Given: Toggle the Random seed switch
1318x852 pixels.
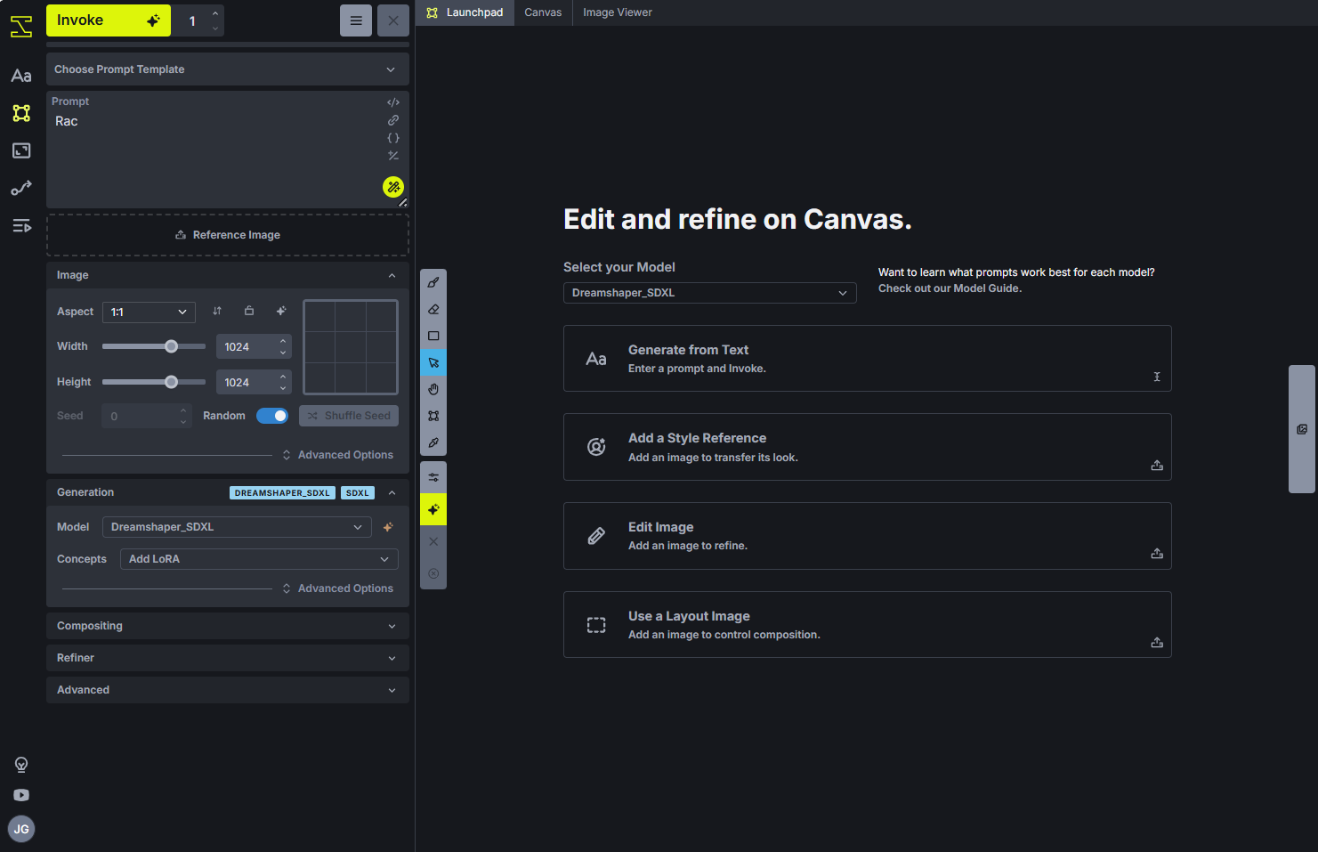Looking at the screenshot, I should tap(272, 416).
